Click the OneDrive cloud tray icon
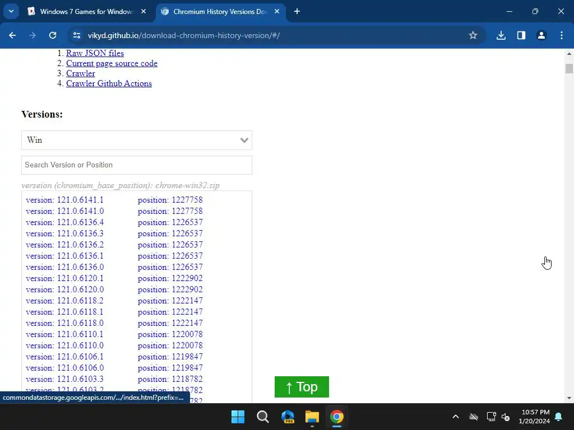Image resolution: width=574 pixels, height=430 pixels. pos(474,417)
